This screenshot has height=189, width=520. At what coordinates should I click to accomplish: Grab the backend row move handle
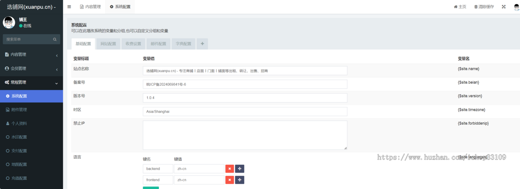240,168
